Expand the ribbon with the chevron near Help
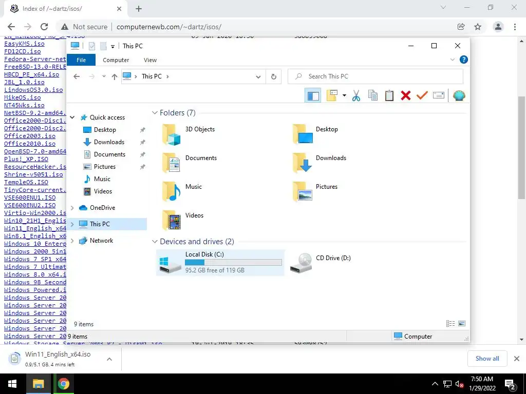526x394 pixels. pos(452,60)
